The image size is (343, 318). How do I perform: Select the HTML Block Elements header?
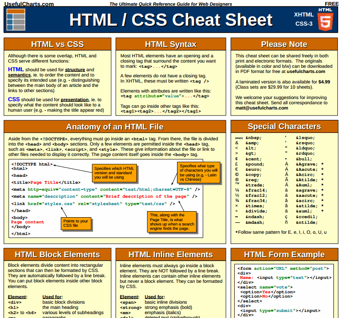[x=57, y=255]
